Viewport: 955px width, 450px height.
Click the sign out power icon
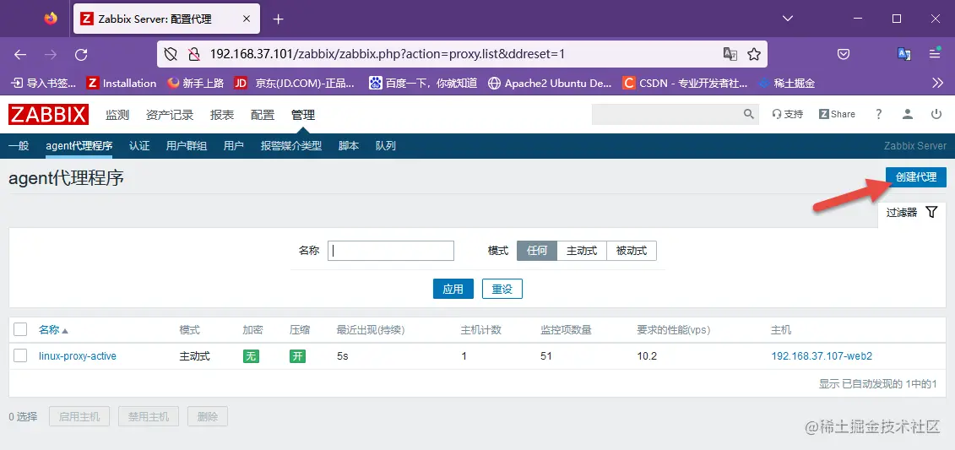(936, 114)
